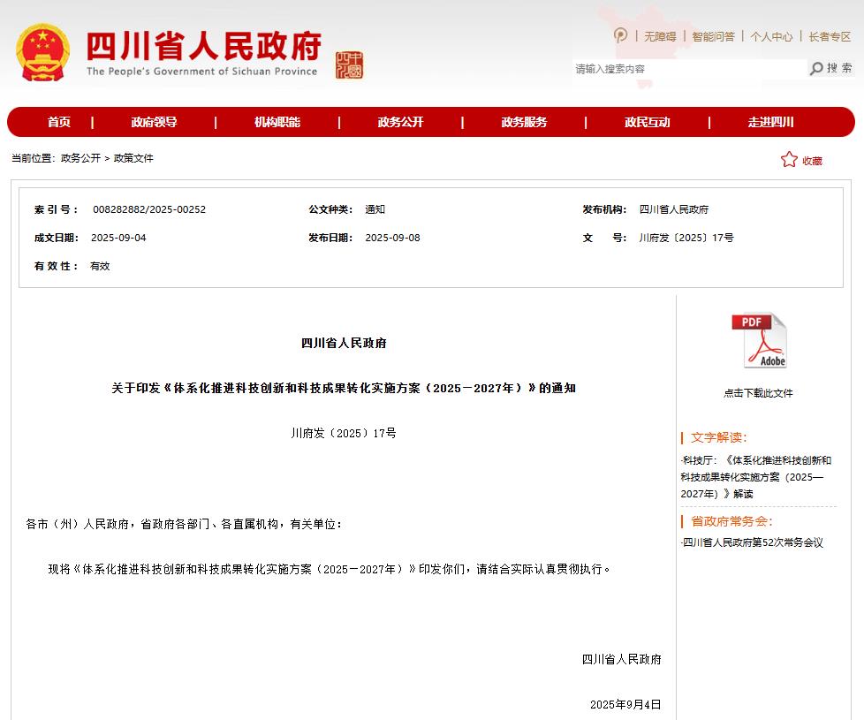Go to 个人中心 link
This screenshot has height=720, width=864.
point(771,36)
